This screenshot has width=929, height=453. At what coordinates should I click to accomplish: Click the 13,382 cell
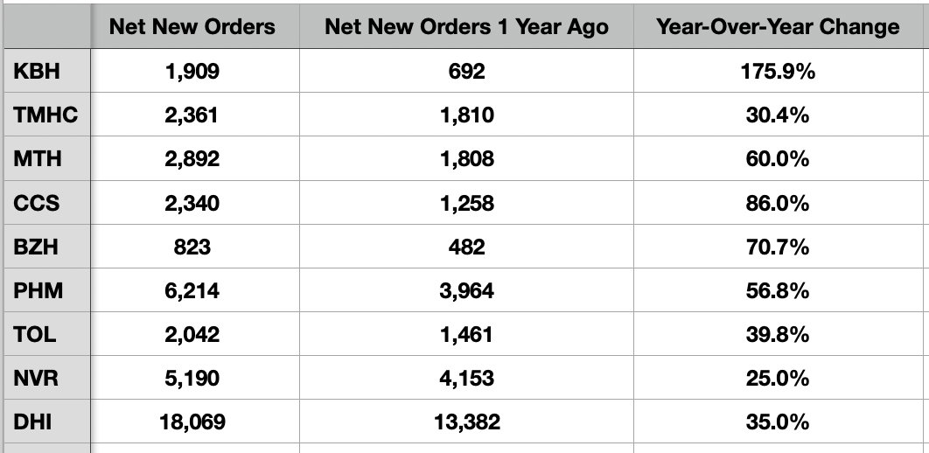(466, 422)
